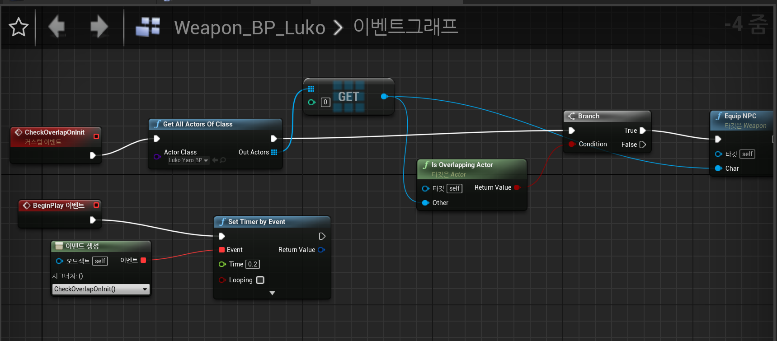777x341 pixels.
Task: Select the CheckOverlapOnInit custom event node title
Action: point(55,132)
